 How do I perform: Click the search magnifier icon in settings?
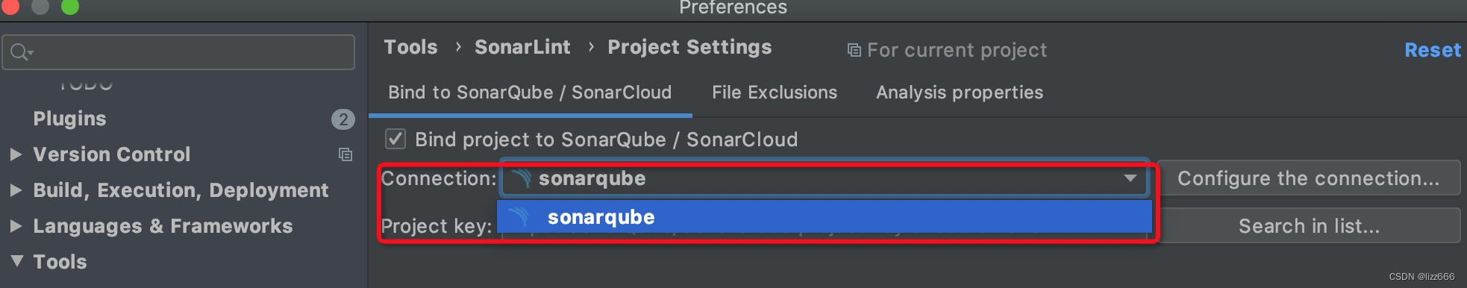point(21,52)
